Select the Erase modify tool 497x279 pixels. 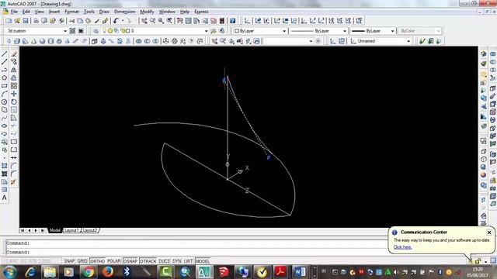tap(14, 53)
